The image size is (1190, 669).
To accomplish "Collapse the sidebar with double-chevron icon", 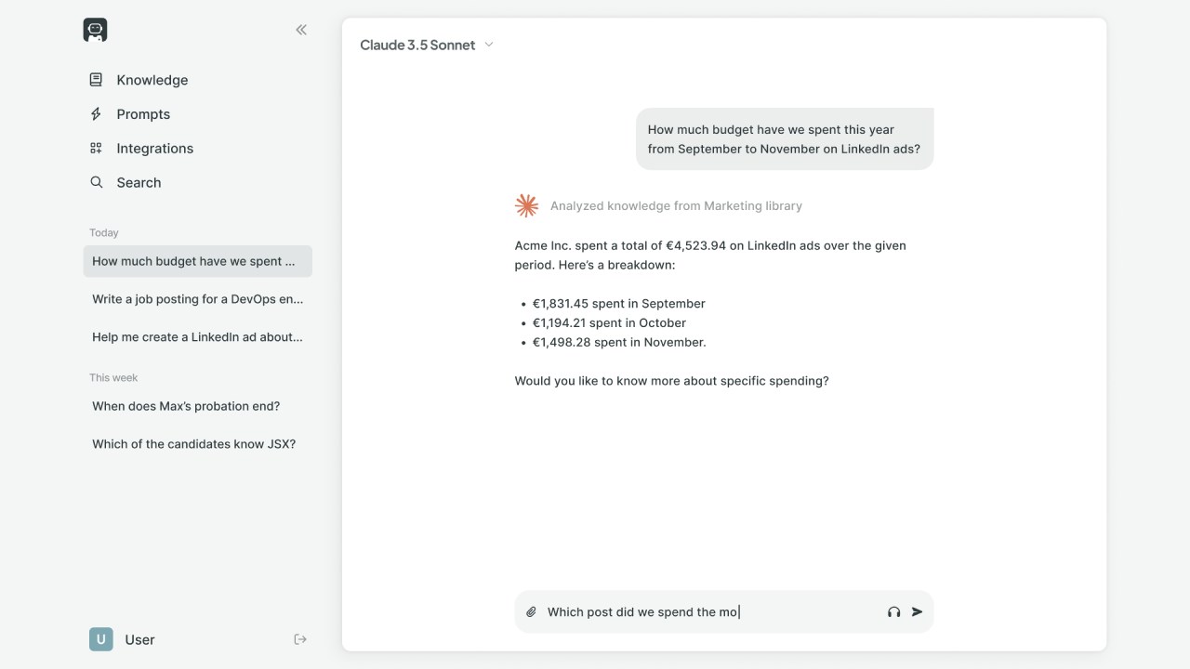I will (x=301, y=30).
